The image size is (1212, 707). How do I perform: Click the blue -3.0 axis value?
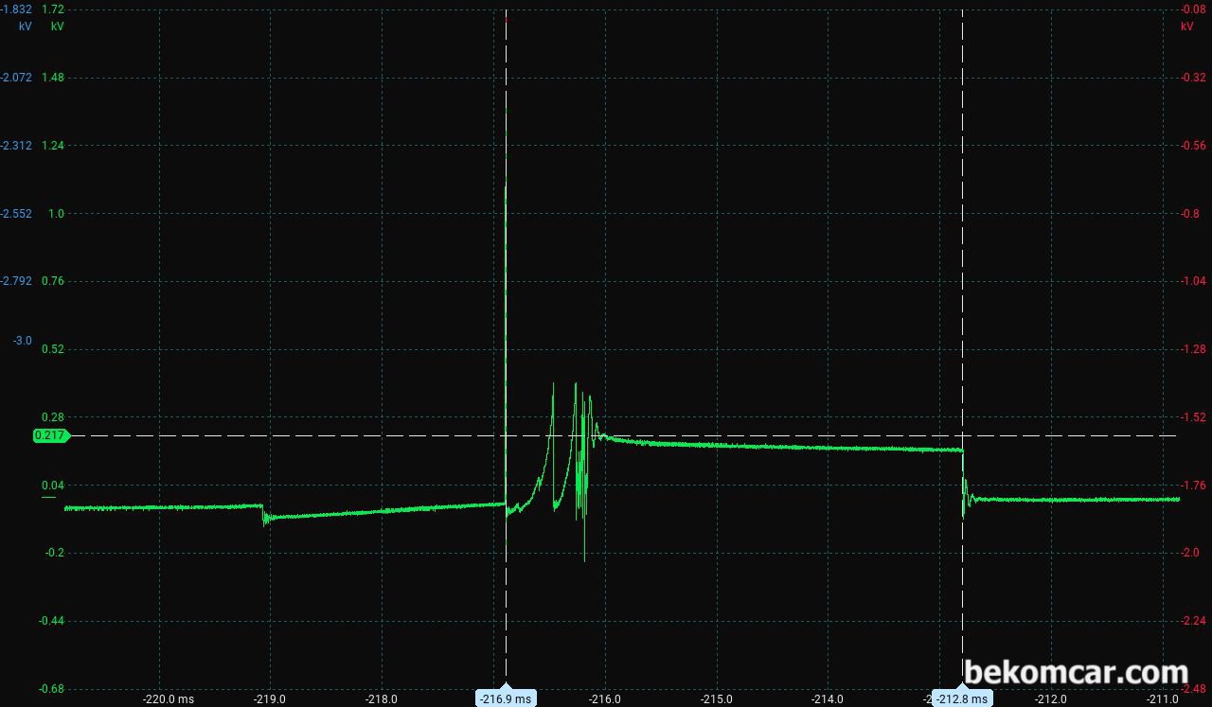tap(23, 341)
